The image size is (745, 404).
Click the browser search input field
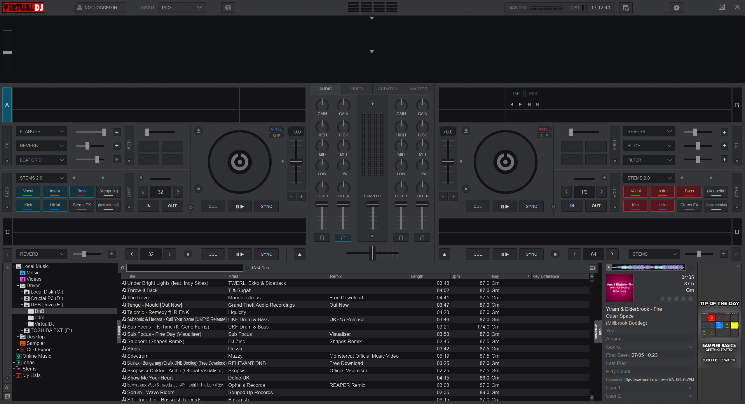pyautogui.click(x=184, y=268)
